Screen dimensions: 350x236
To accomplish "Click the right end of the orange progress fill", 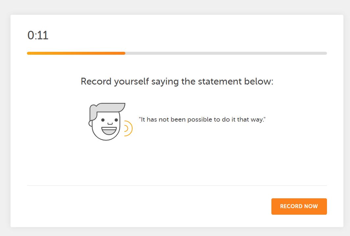I will coord(124,53).
